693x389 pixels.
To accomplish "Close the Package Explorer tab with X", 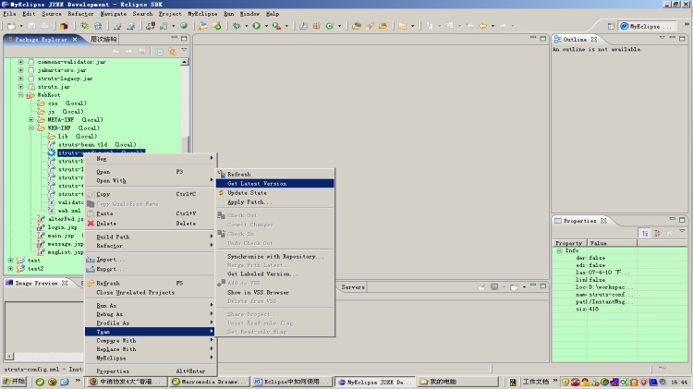I will click(75, 40).
